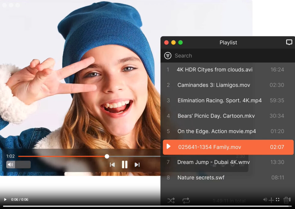This screenshot has width=295, height=209.
Task: Toggle shuffle mode in the playlist
Action: [171, 201]
